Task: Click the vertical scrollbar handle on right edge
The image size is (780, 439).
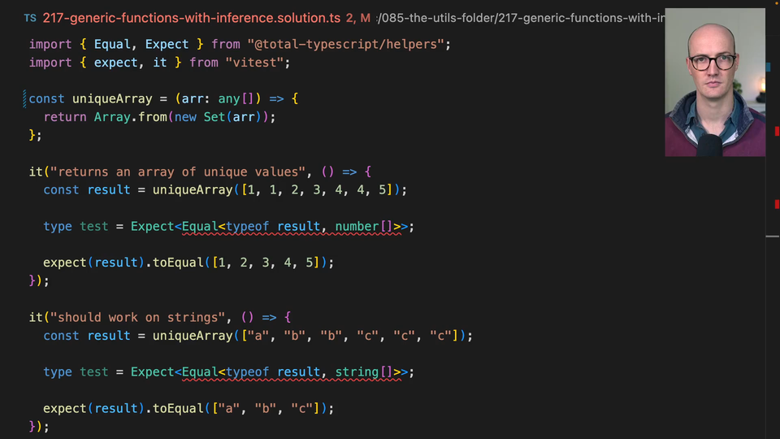Action: pyautogui.click(x=772, y=237)
